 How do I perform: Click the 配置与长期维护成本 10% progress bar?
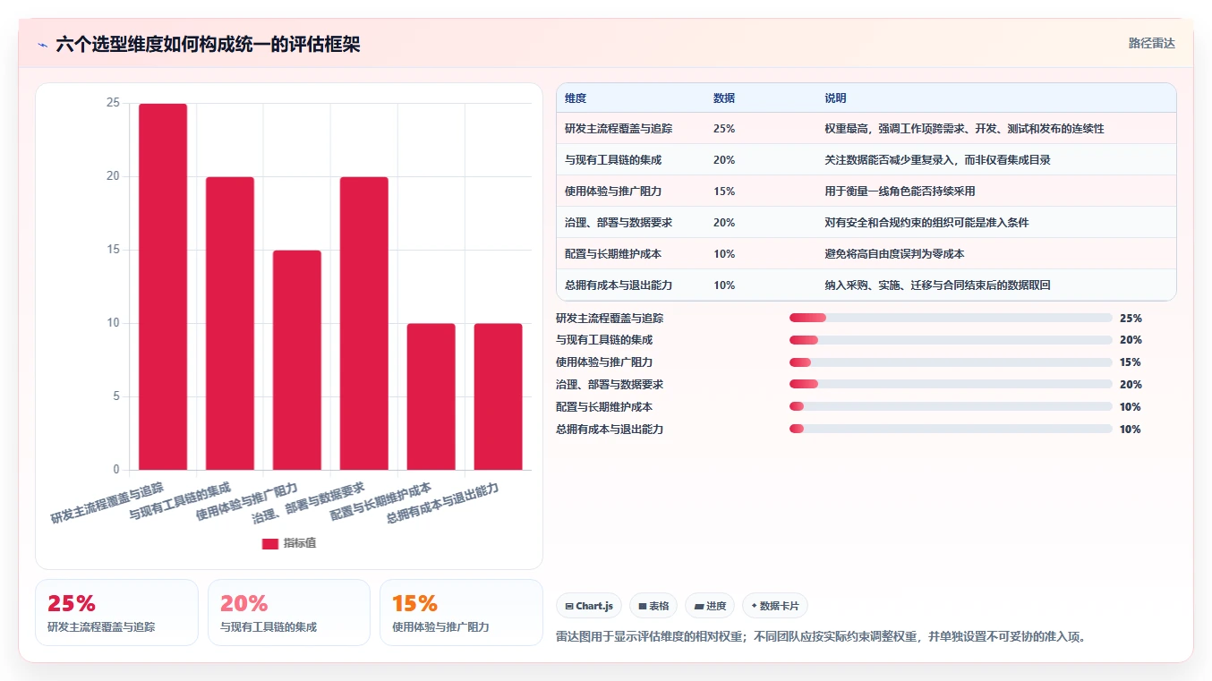click(951, 407)
